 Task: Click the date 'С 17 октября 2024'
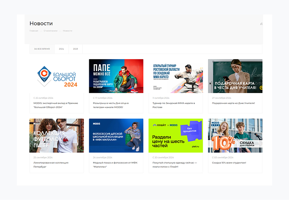pyautogui.click(x=103, y=98)
